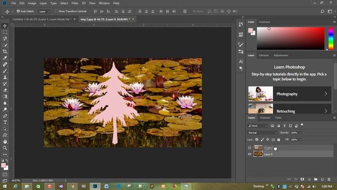Image resolution: width=337 pixels, height=190 pixels.
Task: Select the Lasso tool
Action: 5,39
